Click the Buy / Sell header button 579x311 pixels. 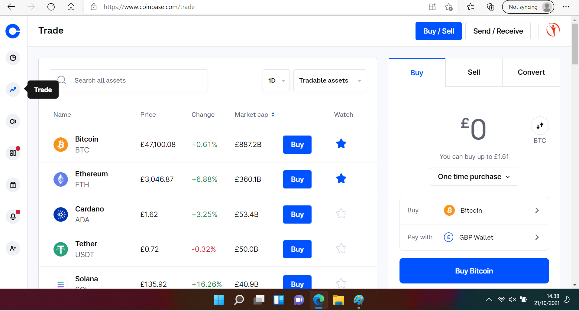[438, 31]
